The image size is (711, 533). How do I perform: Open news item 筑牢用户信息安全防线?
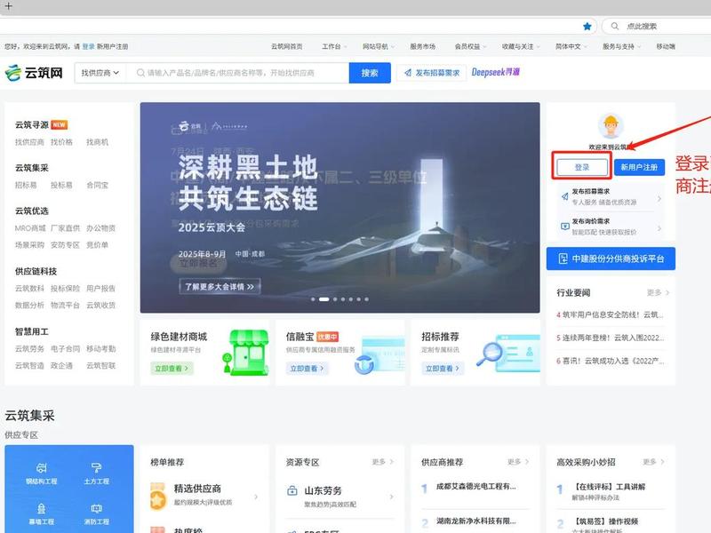click(610, 314)
